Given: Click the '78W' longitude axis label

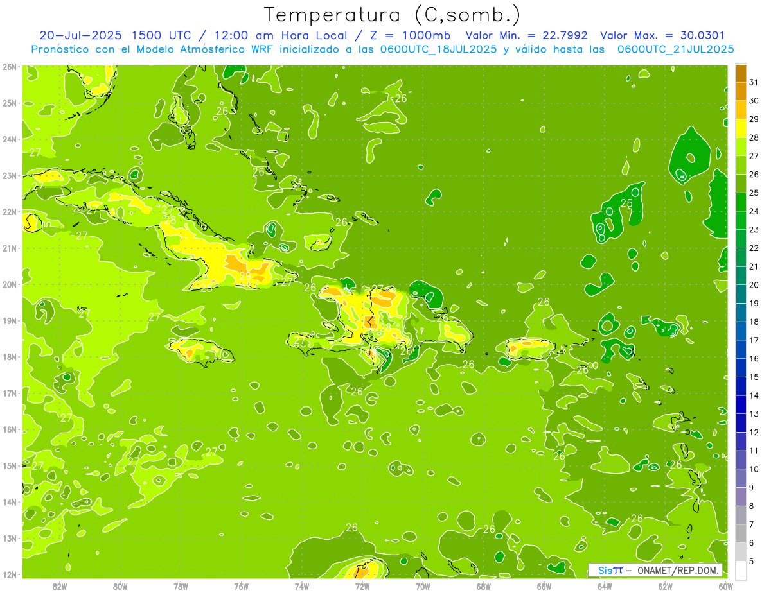Looking at the screenshot, I should [181, 586].
